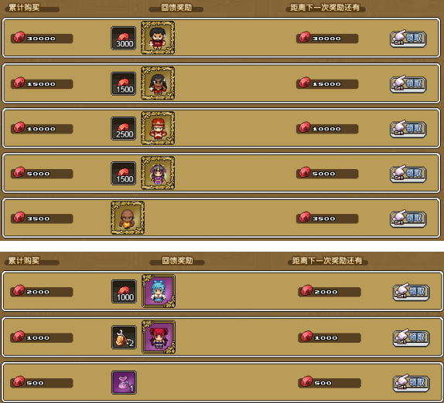Claim the 15000 gem tier reward
Viewport: 444px width, 403px height.
[408, 84]
